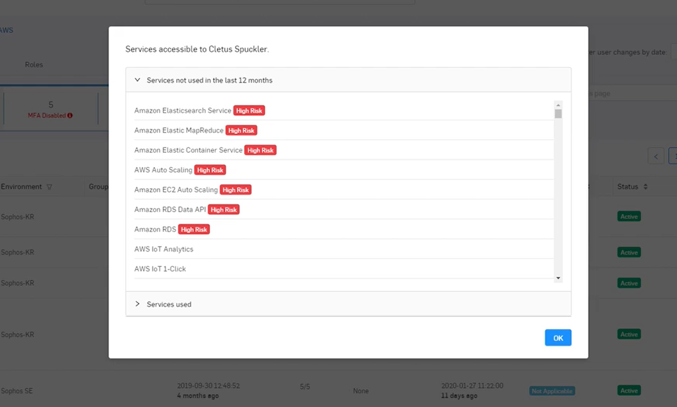Switch to the Roles tab

click(33, 64)
